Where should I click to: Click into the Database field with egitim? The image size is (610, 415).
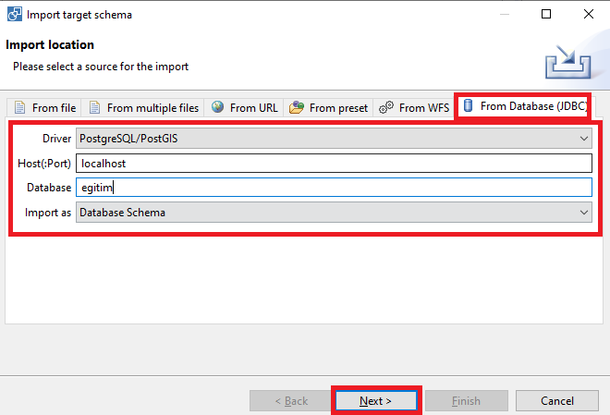click(x=334, y=188)
